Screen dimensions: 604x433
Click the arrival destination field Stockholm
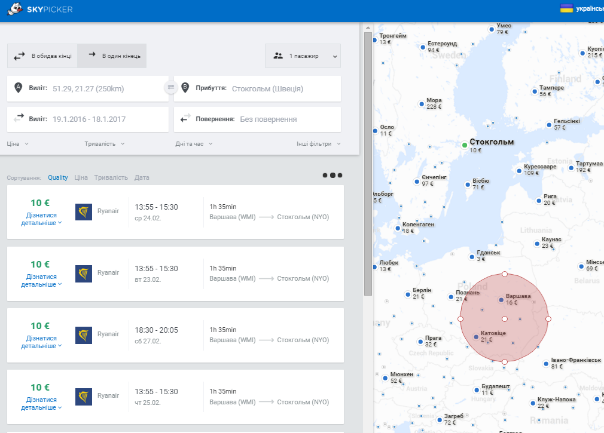pyautogui.click(x=257, y=88)
